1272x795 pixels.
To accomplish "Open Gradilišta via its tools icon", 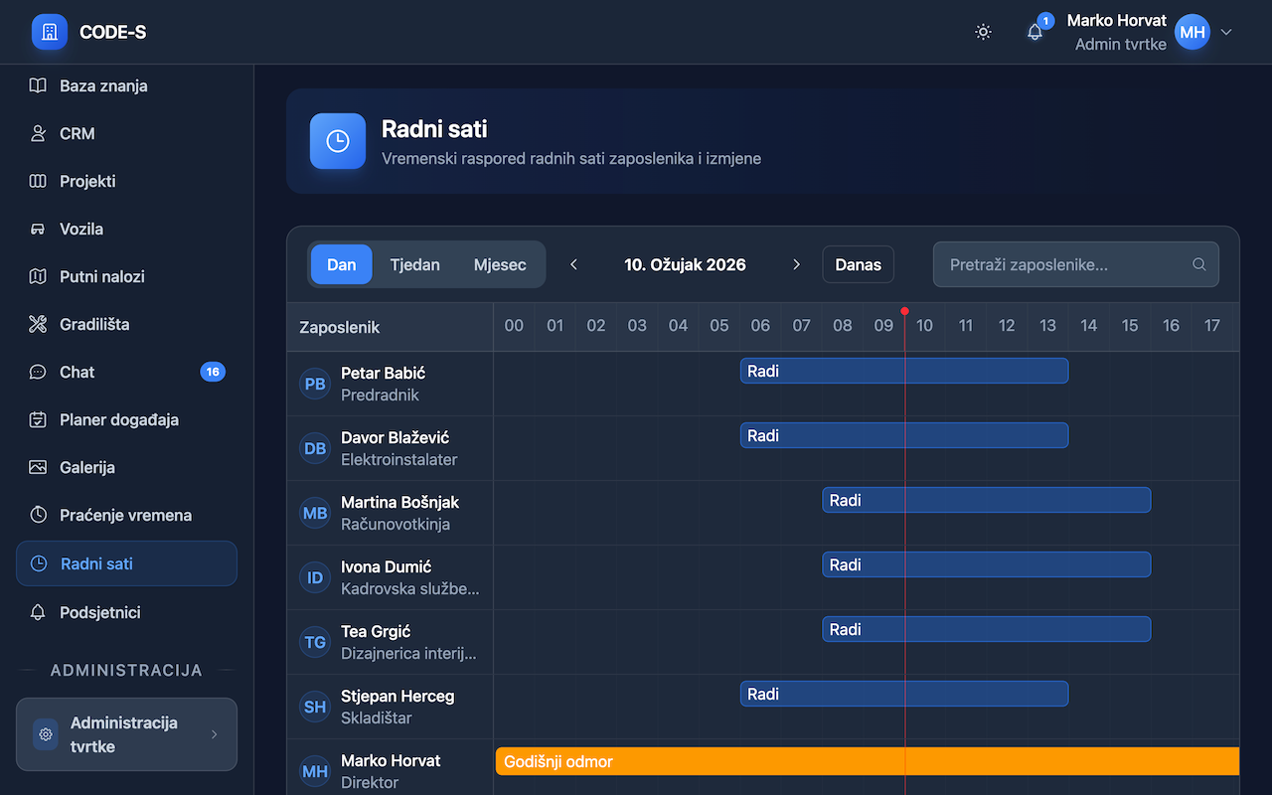I will click(38, 324).
